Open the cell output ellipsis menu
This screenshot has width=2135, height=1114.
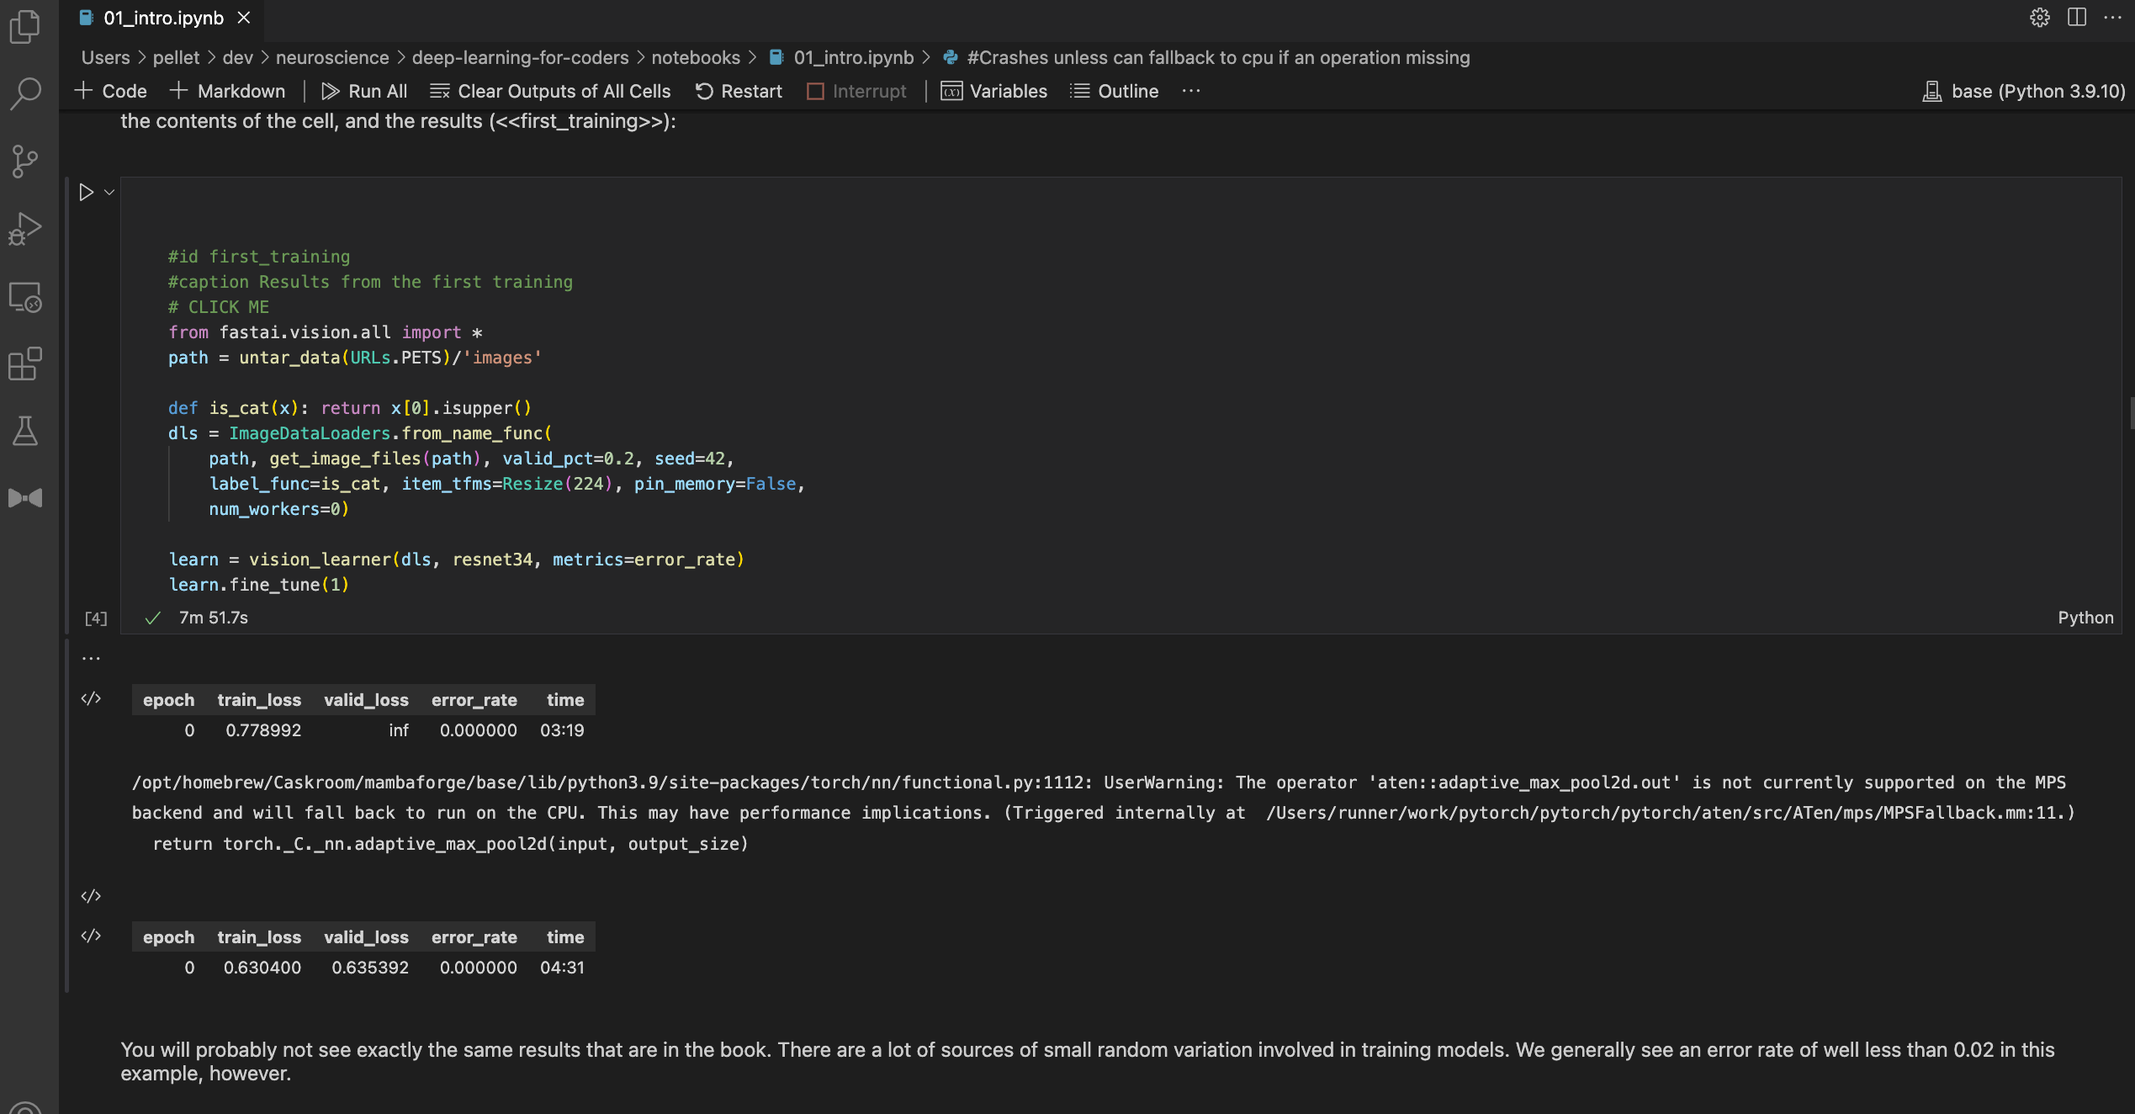(x=91, y=659)
